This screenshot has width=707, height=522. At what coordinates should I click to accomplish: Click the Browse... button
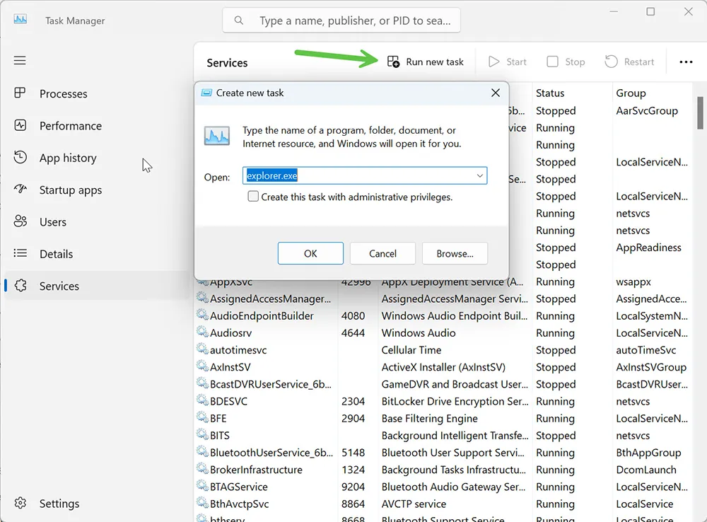click(x=455, y=253)
